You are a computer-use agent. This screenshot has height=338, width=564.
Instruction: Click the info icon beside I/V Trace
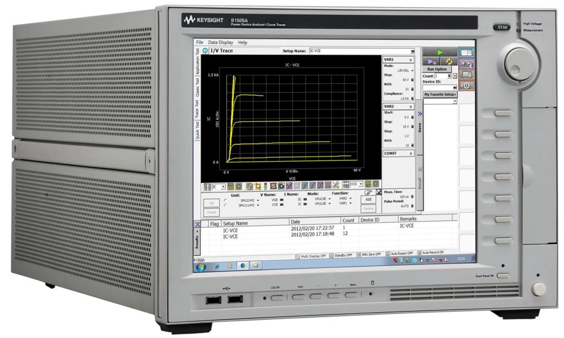tap(205, 51)
